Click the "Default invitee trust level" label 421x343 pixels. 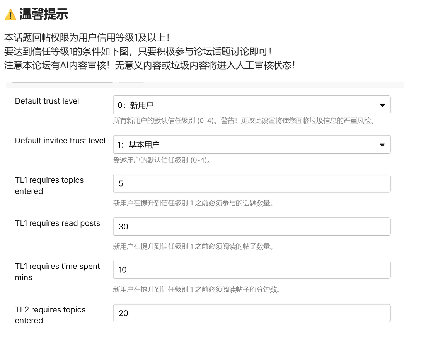click(x=60, y=141)
